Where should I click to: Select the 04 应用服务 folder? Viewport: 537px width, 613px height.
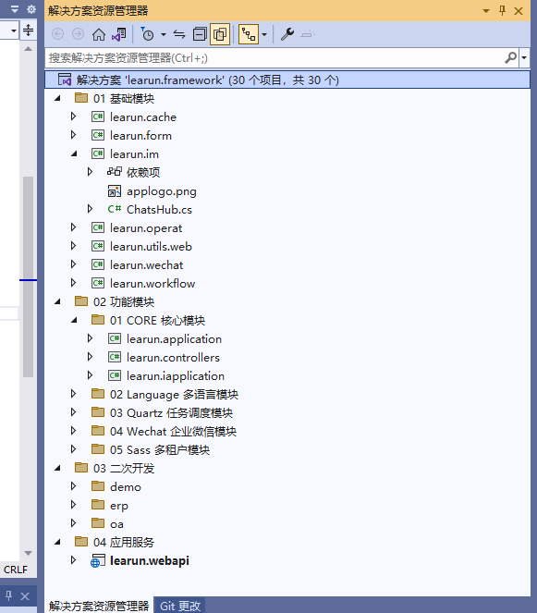tap(124, 542)
